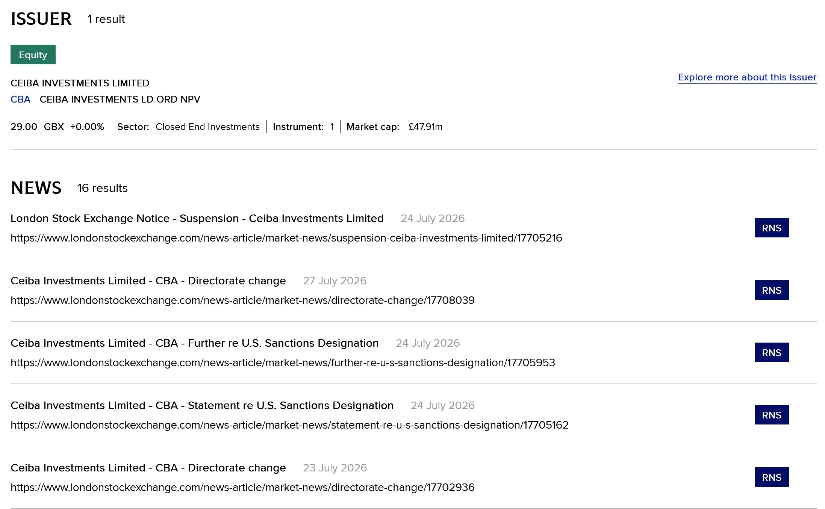Click the 23 July 2026 date
The image size is (825, 509).
335,468
